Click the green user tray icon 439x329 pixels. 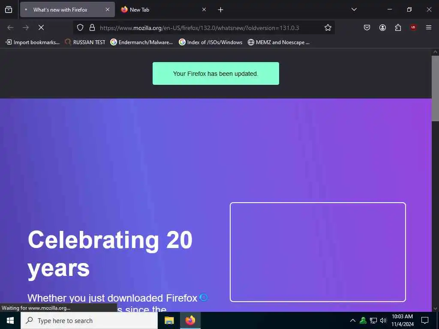[363, 320]
